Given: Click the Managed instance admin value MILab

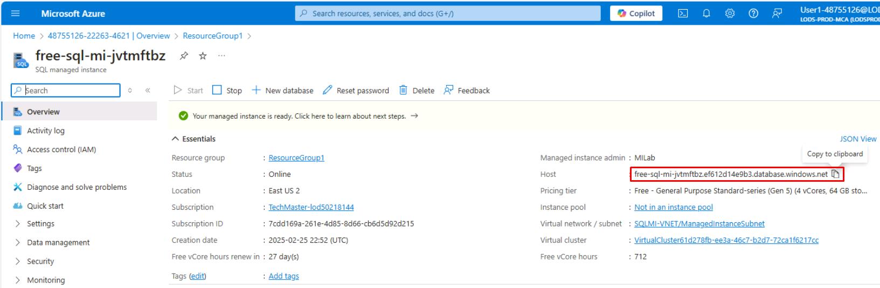Looking at the screenshot, I should (x=645, y=158).
